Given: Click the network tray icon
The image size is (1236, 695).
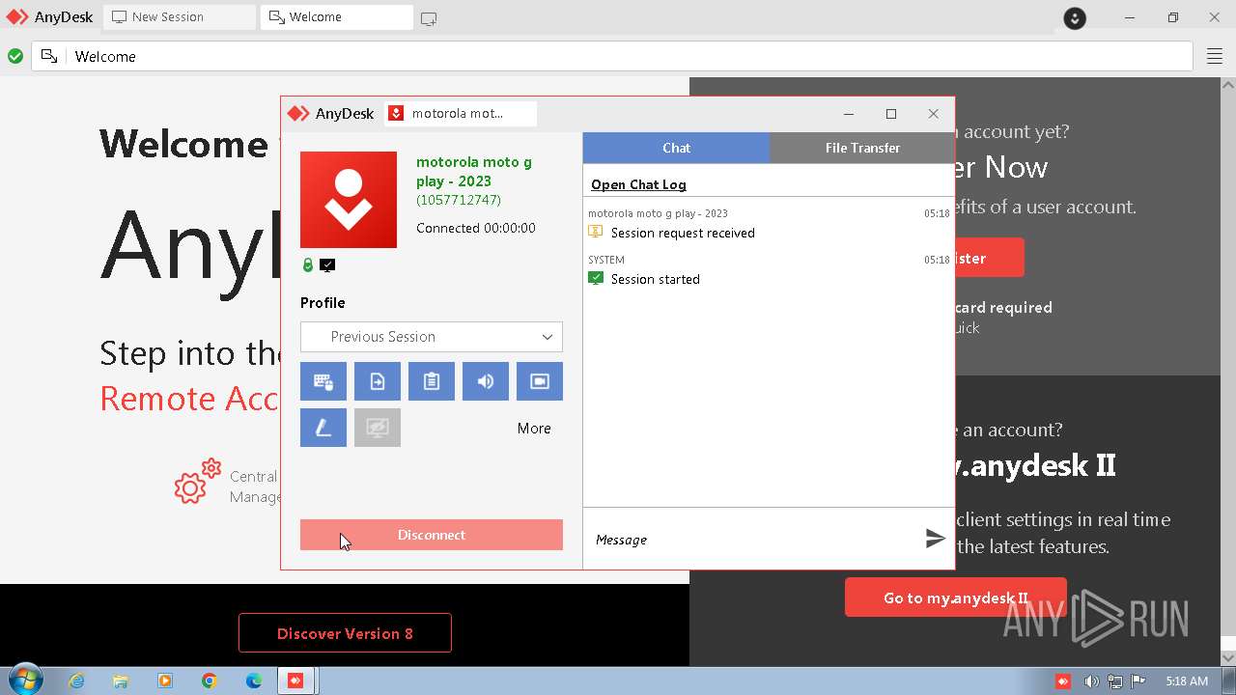Looking at the screenshot, I should (x=1114, y=681).
